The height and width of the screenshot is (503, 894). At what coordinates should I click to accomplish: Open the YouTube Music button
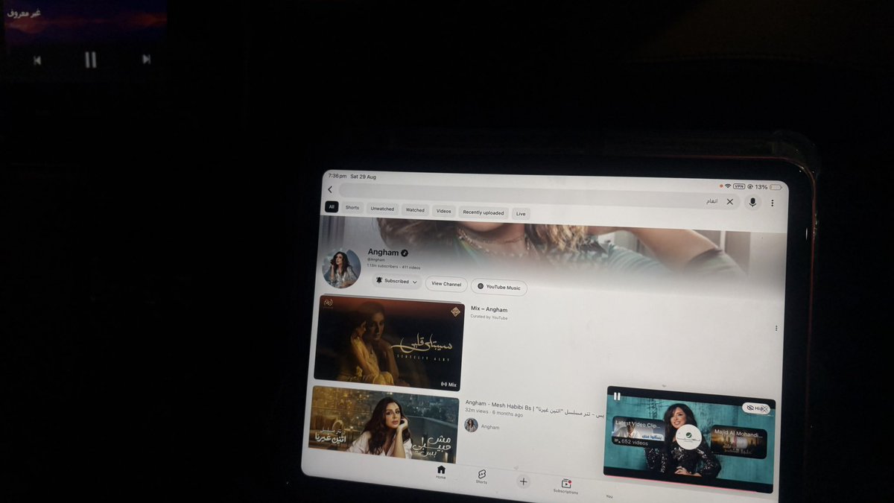tap(499, 287)
